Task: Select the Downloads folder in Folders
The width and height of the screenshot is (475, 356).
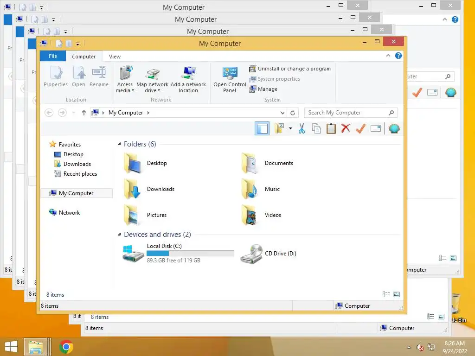Action: 149,189
